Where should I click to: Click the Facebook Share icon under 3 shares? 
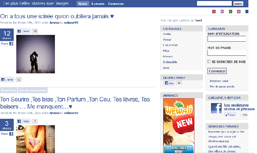pos(11,134)
